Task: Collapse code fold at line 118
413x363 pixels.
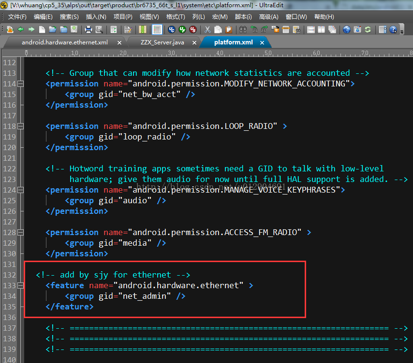Action: 20,126
